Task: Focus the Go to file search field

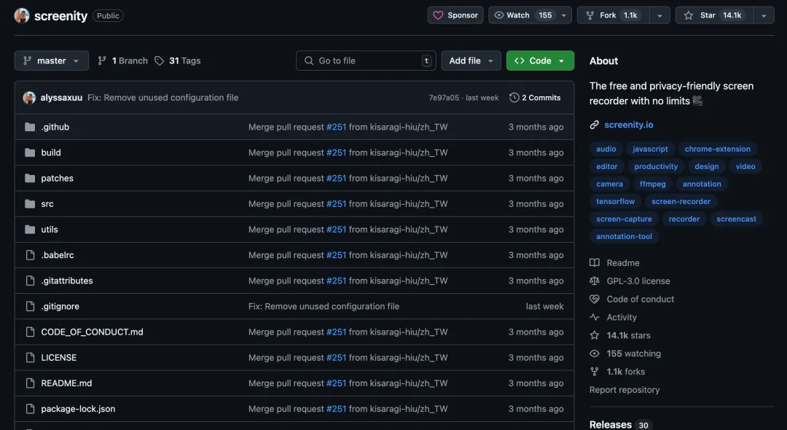Action: [x=364, y=60]
